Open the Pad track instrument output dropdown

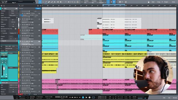[x=28, y=44]
